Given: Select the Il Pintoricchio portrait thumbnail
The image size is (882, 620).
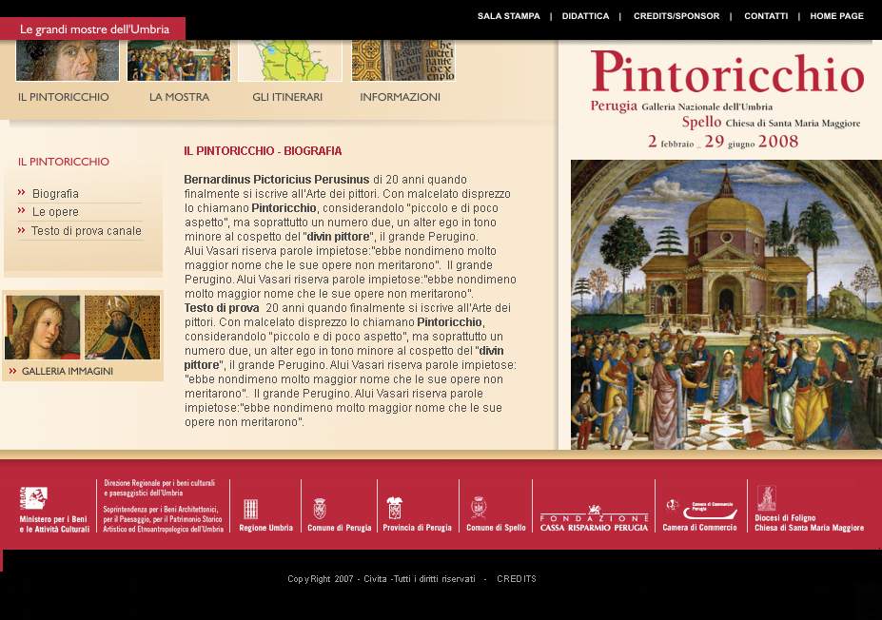Looking at the screenshot, I should [x=68, y=60].
